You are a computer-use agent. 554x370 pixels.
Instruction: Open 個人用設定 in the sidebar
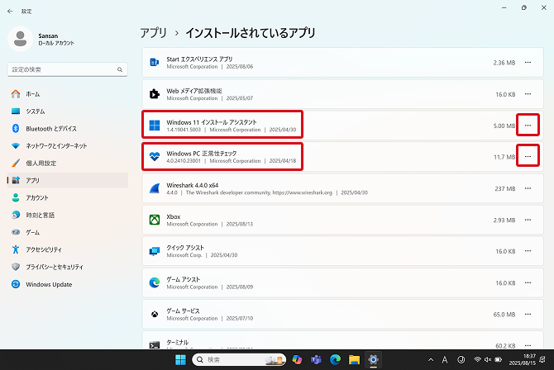pos(41,163)
